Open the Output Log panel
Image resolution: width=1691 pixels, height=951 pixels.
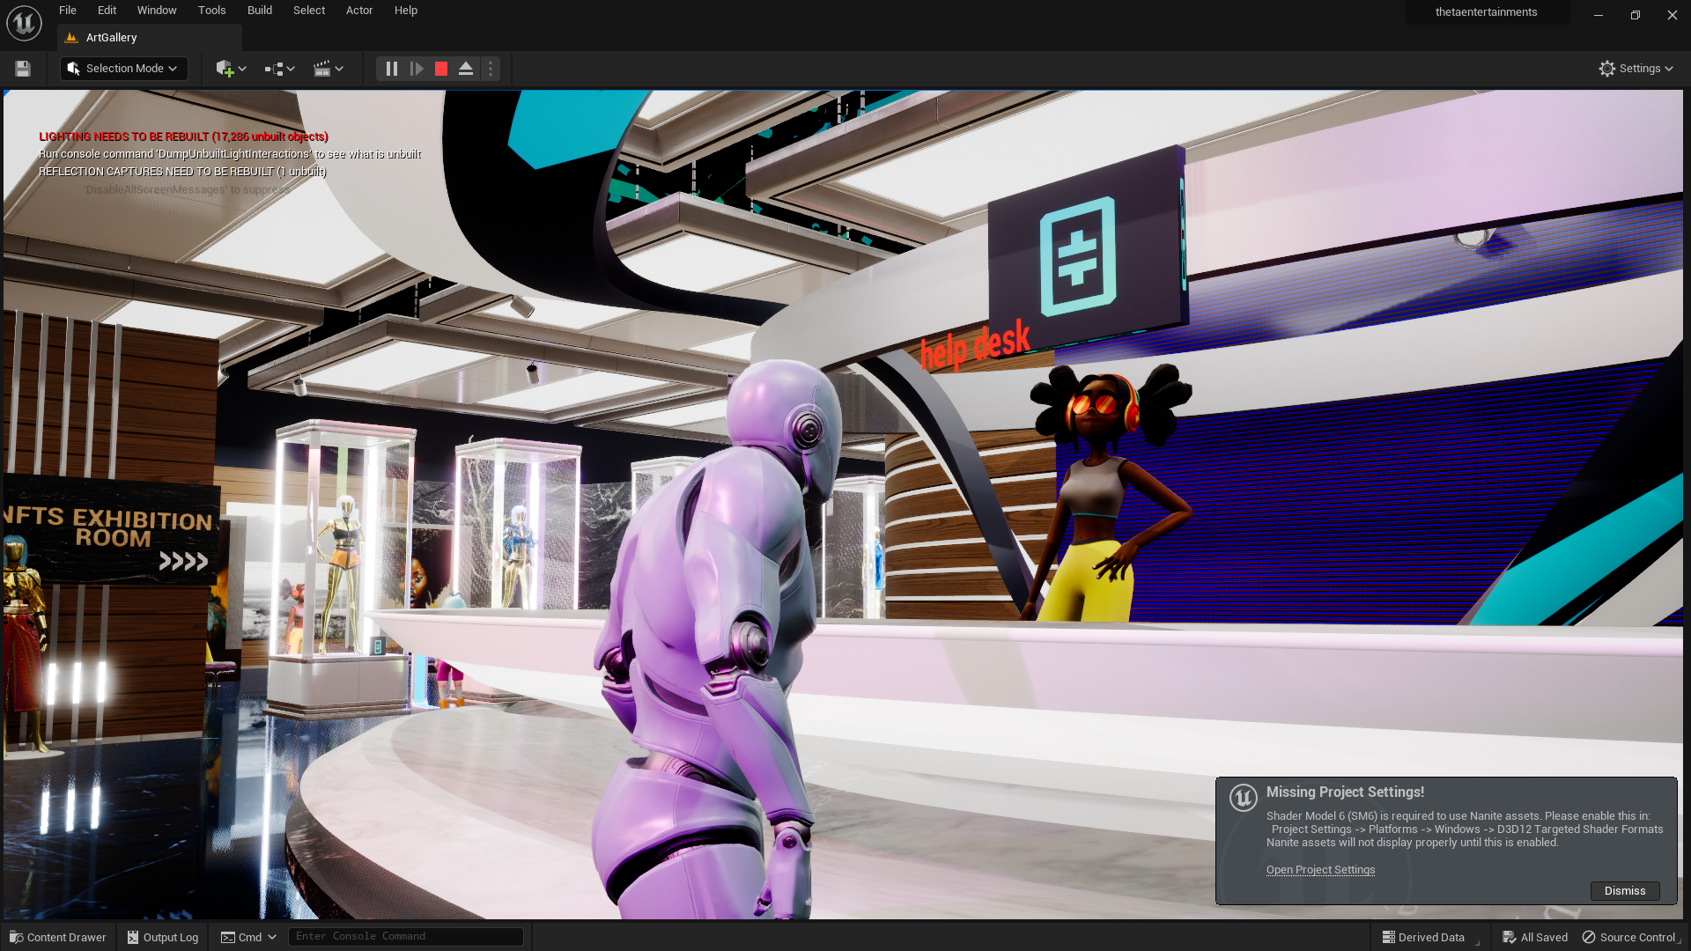click(x=163, y=937)
